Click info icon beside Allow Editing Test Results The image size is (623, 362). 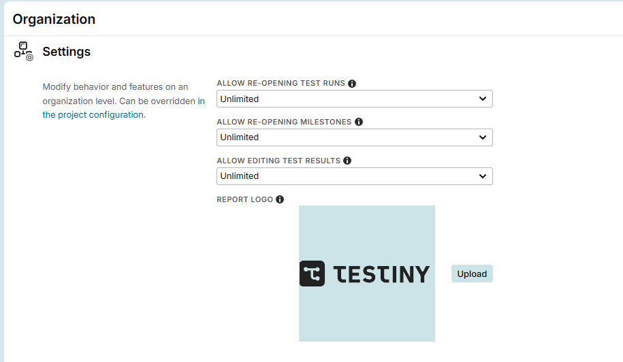point(347,161)
